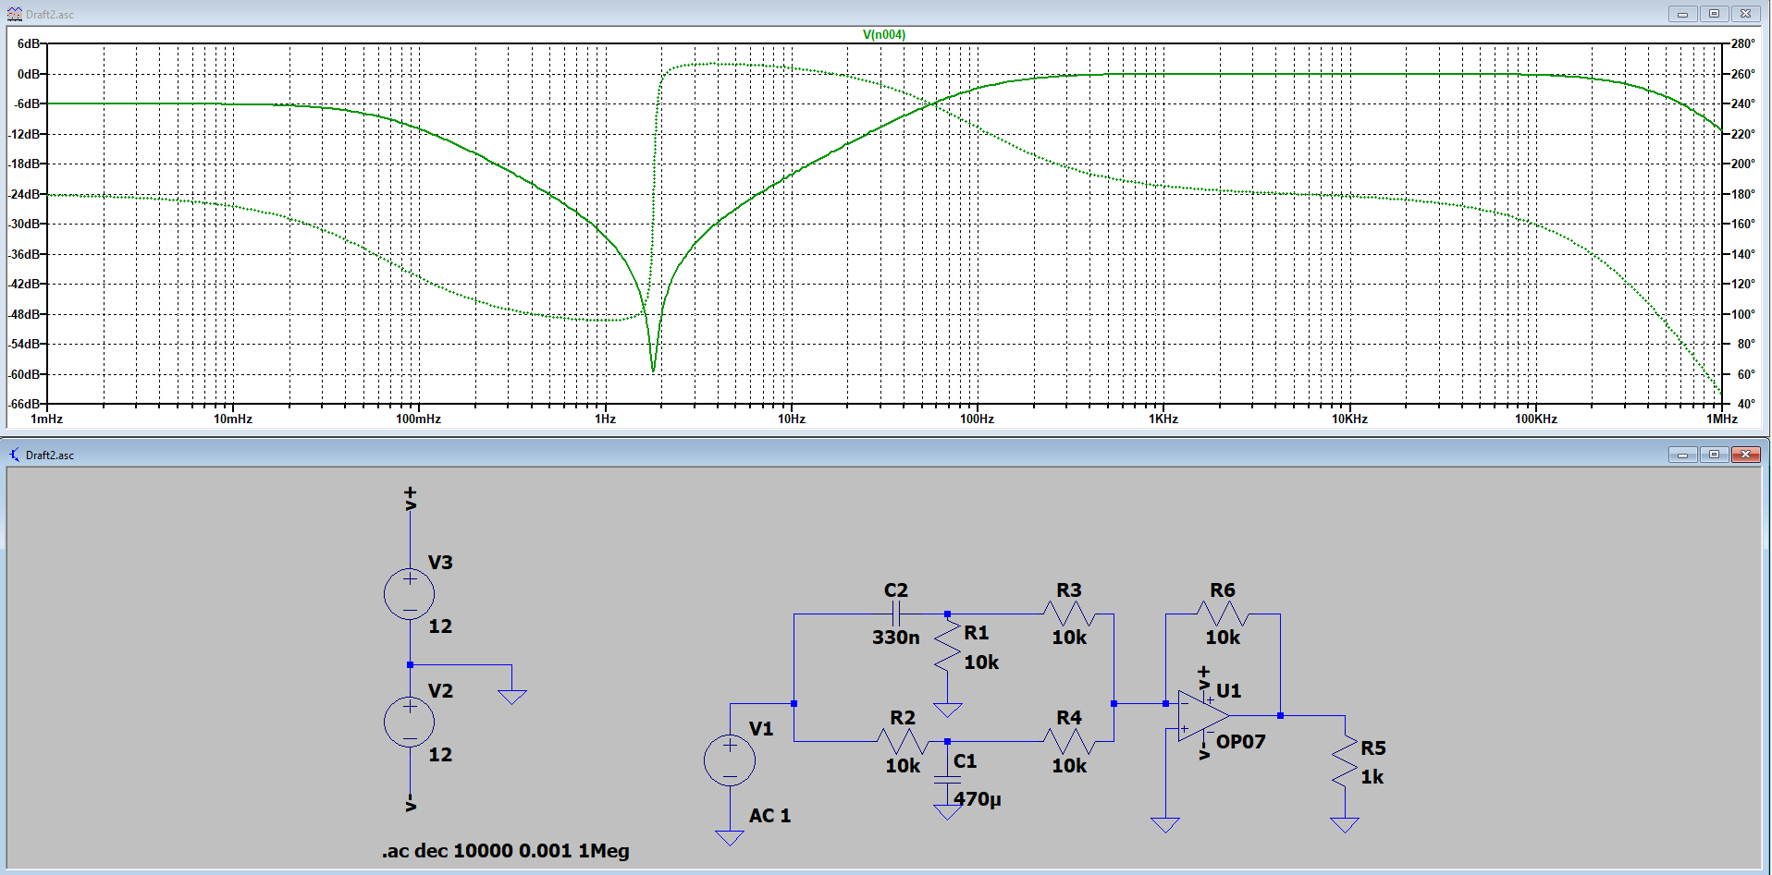Screen dimensions: 1772x875
Task: Click the 470µ capacitor value label
Action: tap(978, 799)
